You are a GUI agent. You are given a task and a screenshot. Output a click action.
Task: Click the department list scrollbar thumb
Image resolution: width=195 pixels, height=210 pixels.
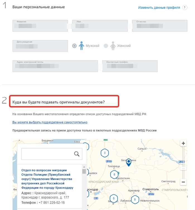[x=84, y=171]
